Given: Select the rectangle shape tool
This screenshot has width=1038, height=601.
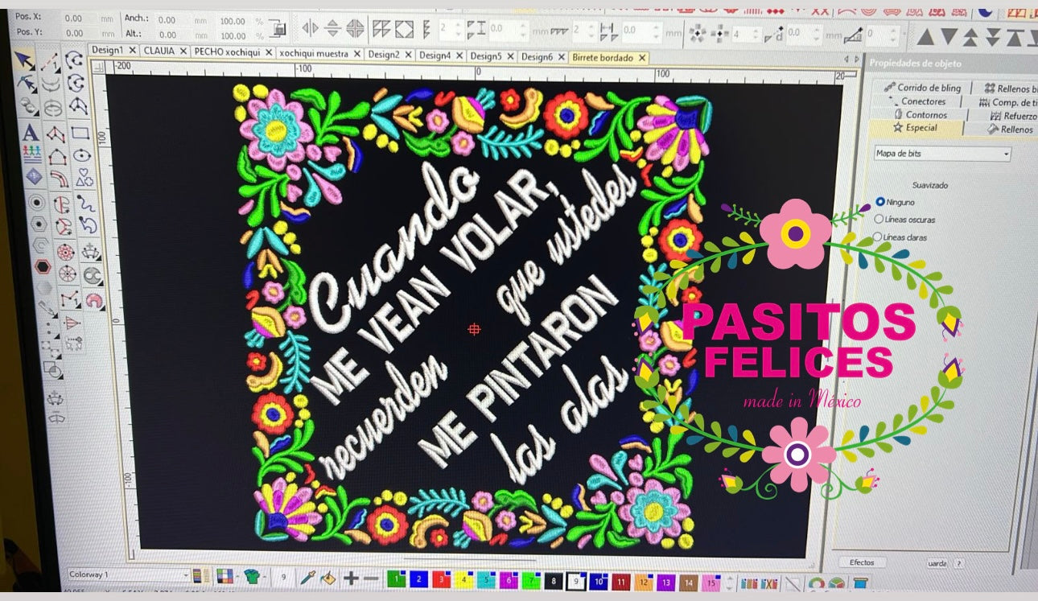Looking at the screenshot, I should click(80, 133).
